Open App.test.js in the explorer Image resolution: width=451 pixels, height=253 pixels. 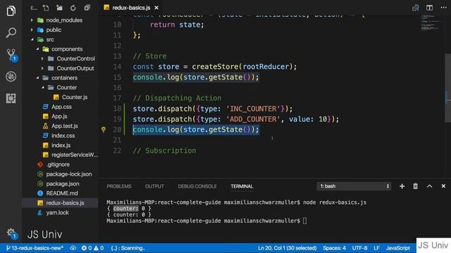point(60,126)
